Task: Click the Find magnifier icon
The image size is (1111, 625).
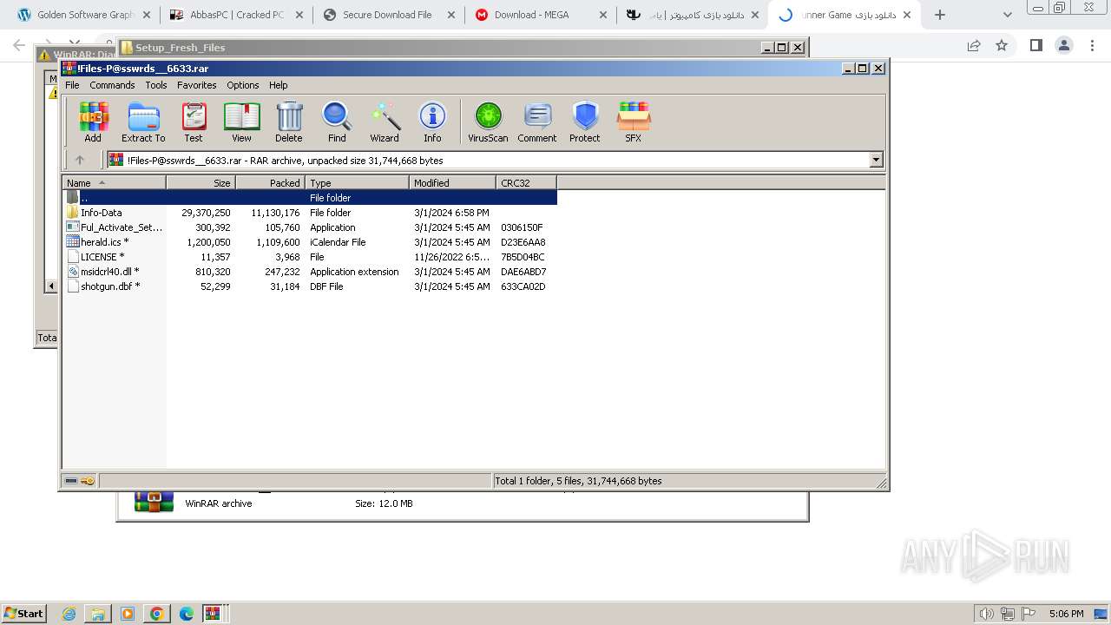Action: [337, 122]
